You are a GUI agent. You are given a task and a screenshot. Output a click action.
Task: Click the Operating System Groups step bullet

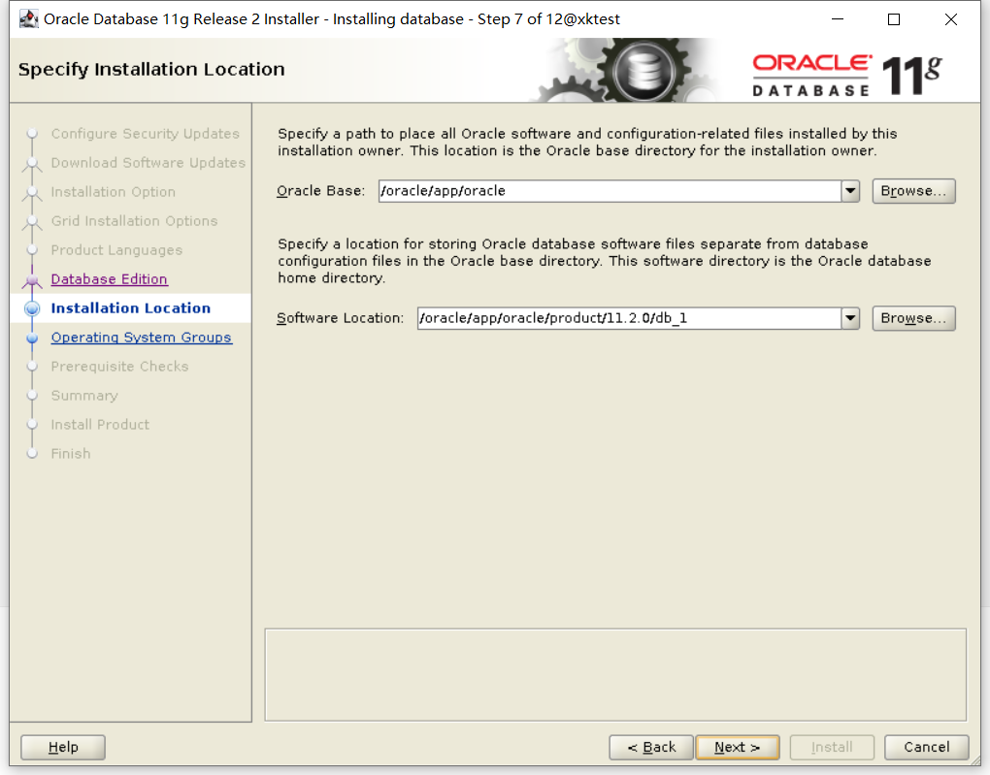(x=32, y=338)
